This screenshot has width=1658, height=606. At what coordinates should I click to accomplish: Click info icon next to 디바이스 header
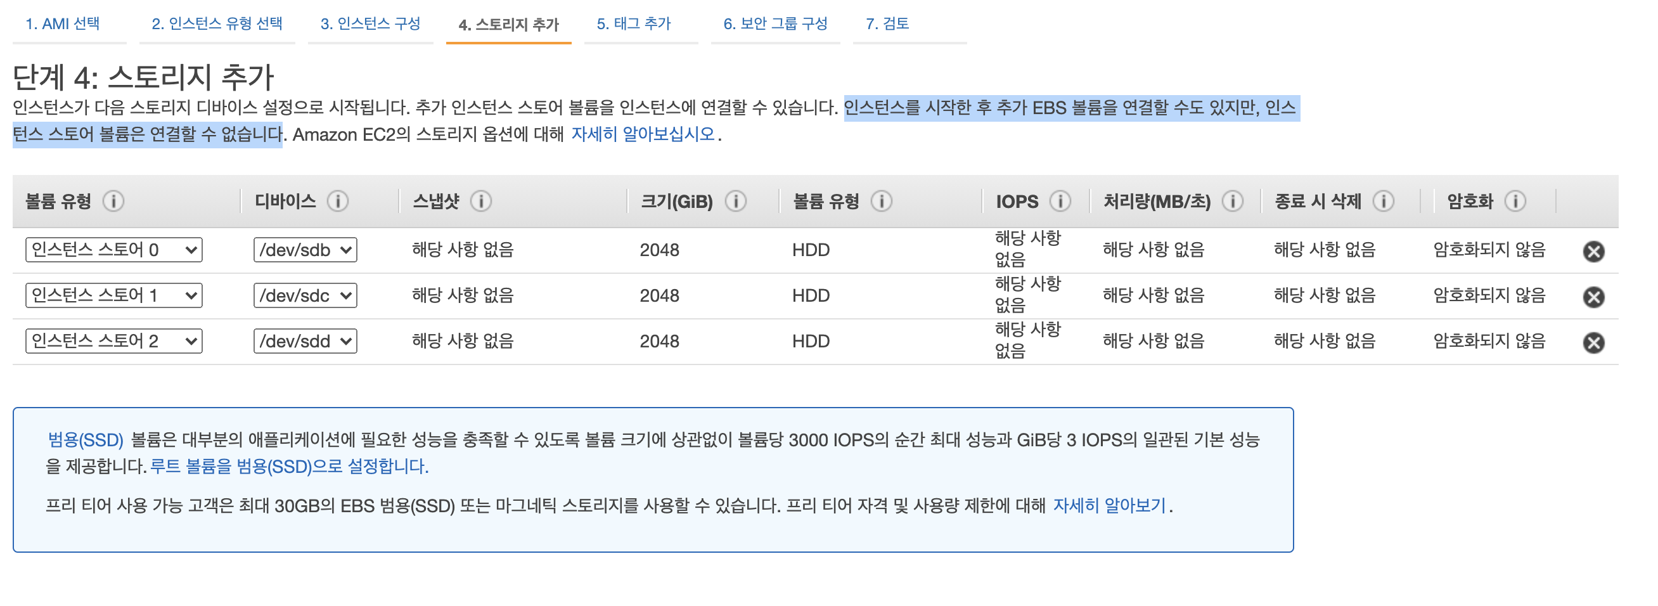pyautogui.click(x=337, y=202)
